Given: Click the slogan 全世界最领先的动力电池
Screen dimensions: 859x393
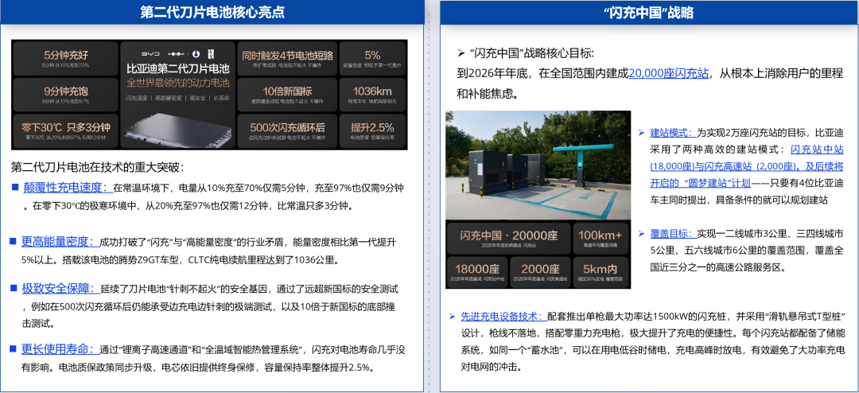Looking at the screenshot, I should click(x=178, y=83).
